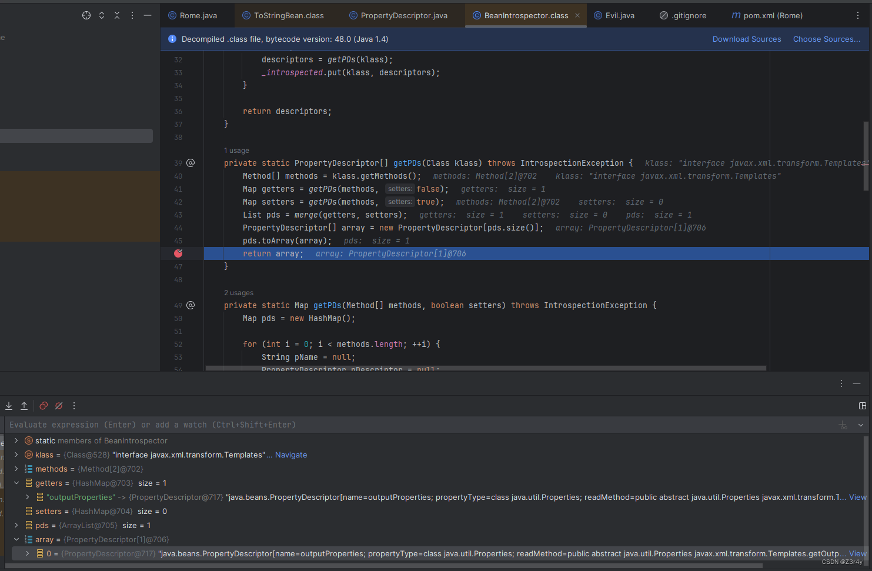Toggle the breakpoint on the return array line
The height and width of the screenshot is (571, 872).
(x=178, y=253)
